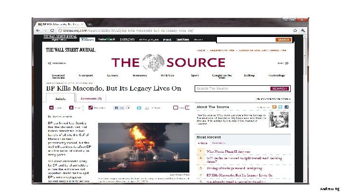Click the Facebook icon beside About The Source
Screen dimensions: 341x192
[x=287, y=107]
